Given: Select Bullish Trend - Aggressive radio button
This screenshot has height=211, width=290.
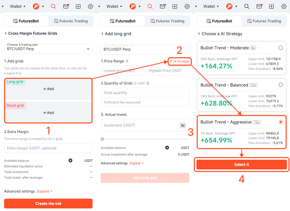Looking at the screenshot, I should (x=280, y=122).
